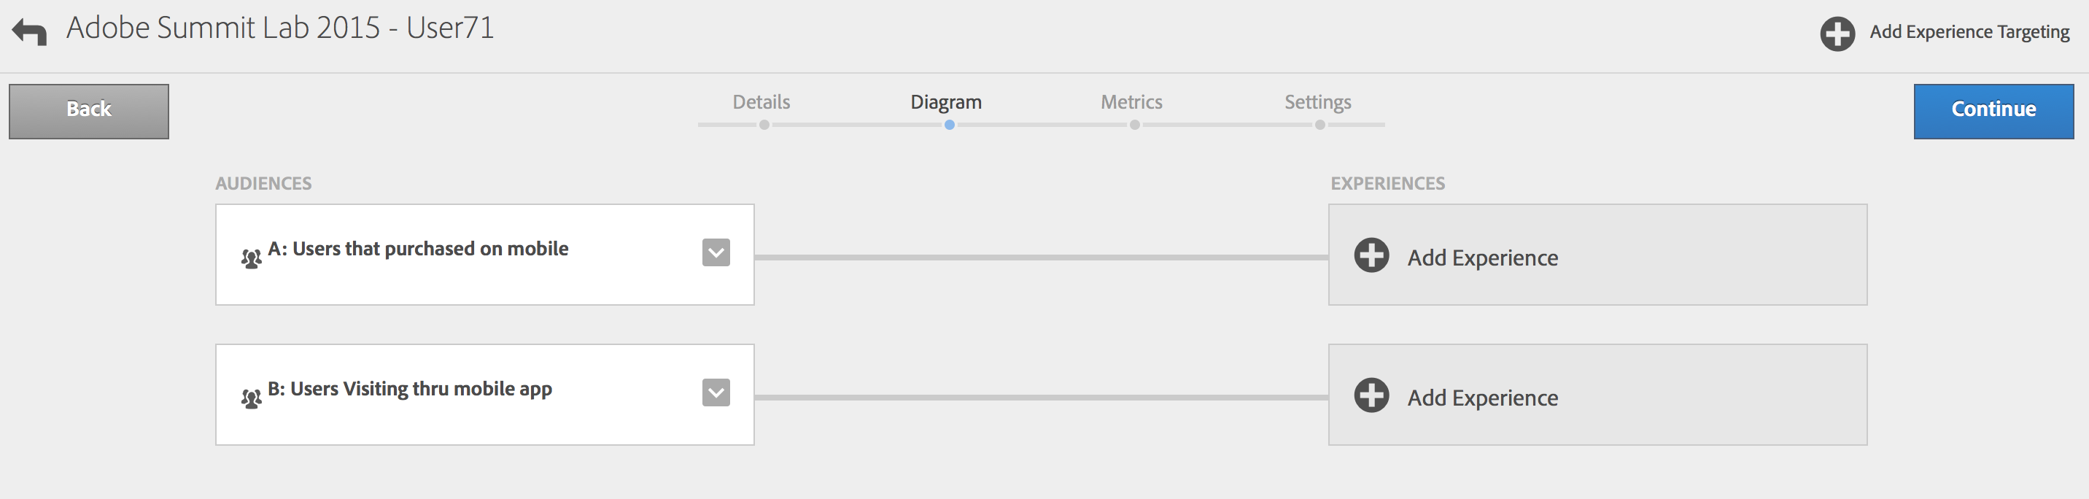Switch to the Metrics step
This screenshot has width=2089, height=499.
tap(1131, 102)
